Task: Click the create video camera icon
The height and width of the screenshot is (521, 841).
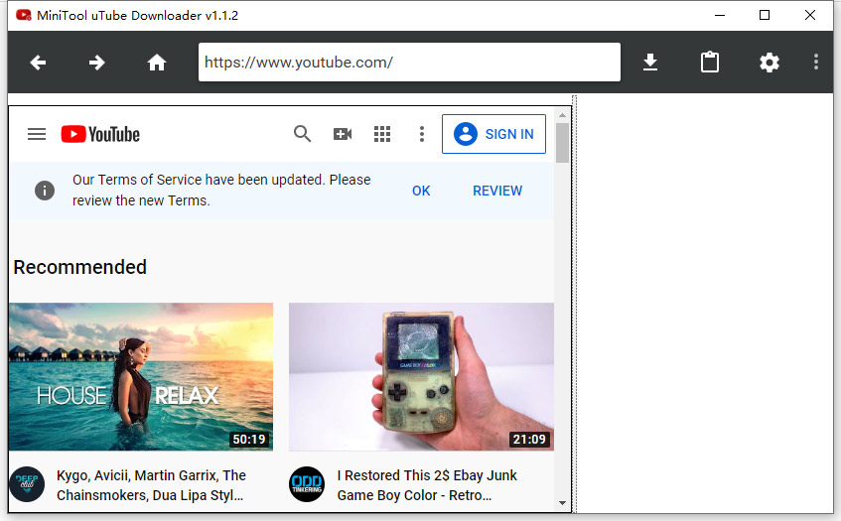Action: (343, 134)
